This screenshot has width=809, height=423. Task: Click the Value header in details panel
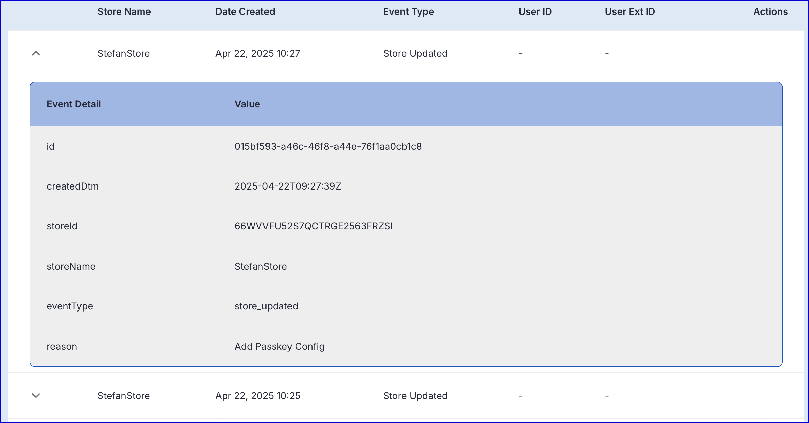point(247,104)
